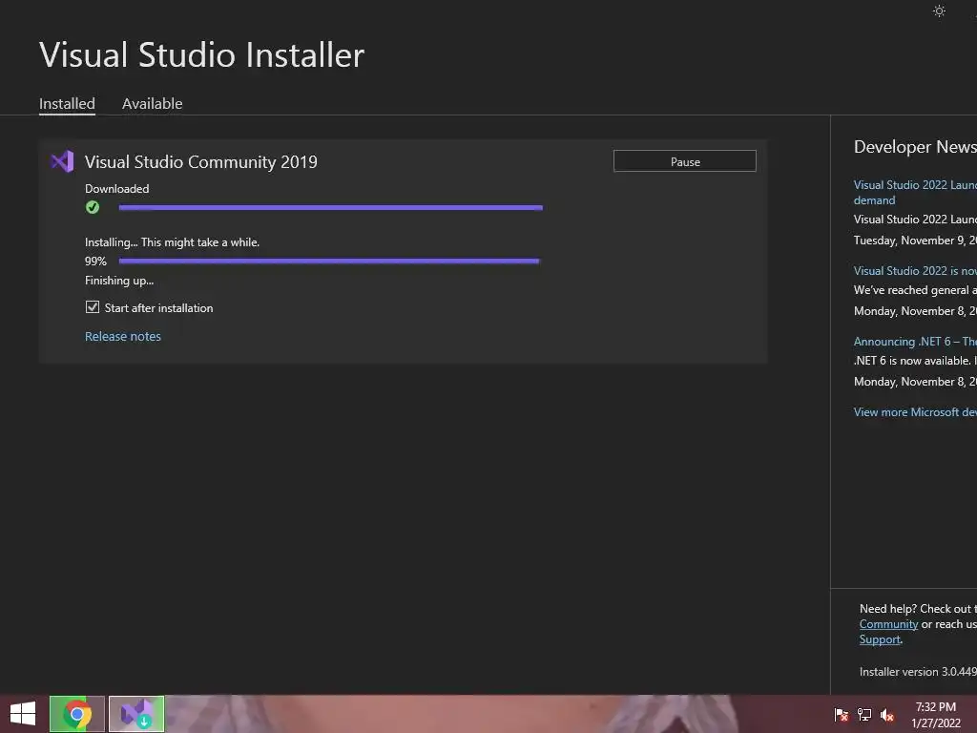The width and height of the screenshot is (977, 733).
Task: Open the Action Center flag tray icon
Action: pos(842,715)
